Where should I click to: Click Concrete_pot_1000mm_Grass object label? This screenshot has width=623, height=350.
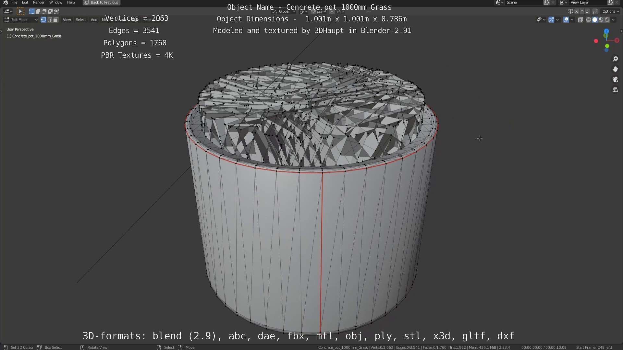tap(34, 36)
